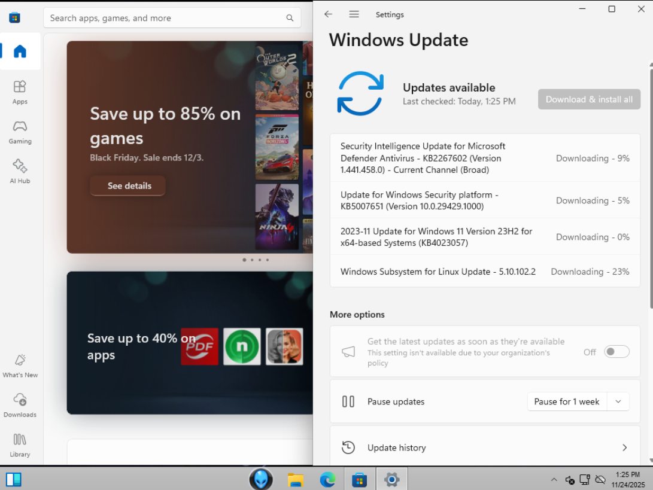653x490 pixels.
Task: Open the taskbar clock and date
Action: pyautogui.click(x=628, y=480)
